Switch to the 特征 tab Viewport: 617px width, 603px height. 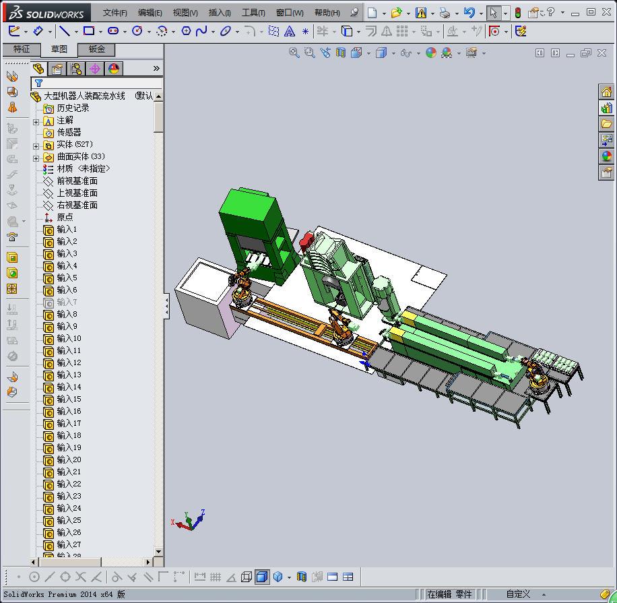pyautogui.click(x=22, y=49)
